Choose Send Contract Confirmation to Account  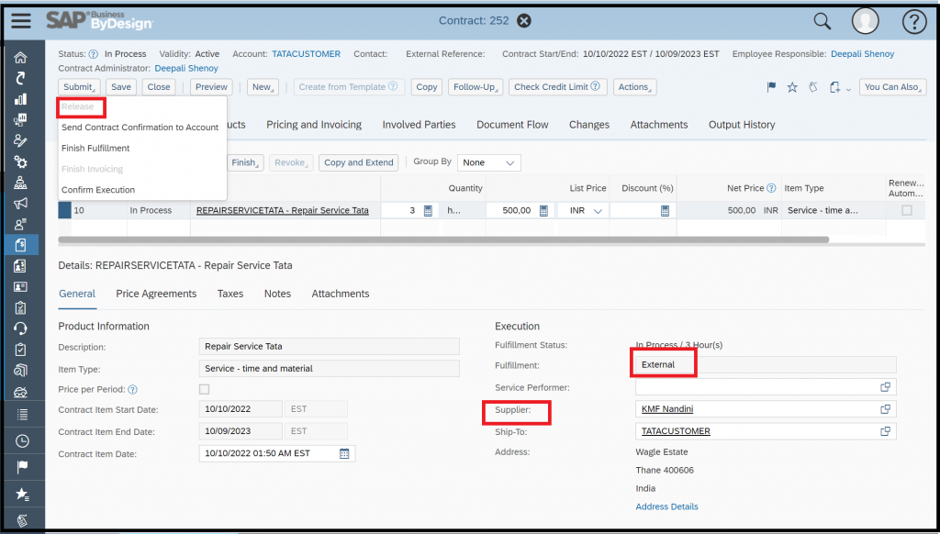140,128
